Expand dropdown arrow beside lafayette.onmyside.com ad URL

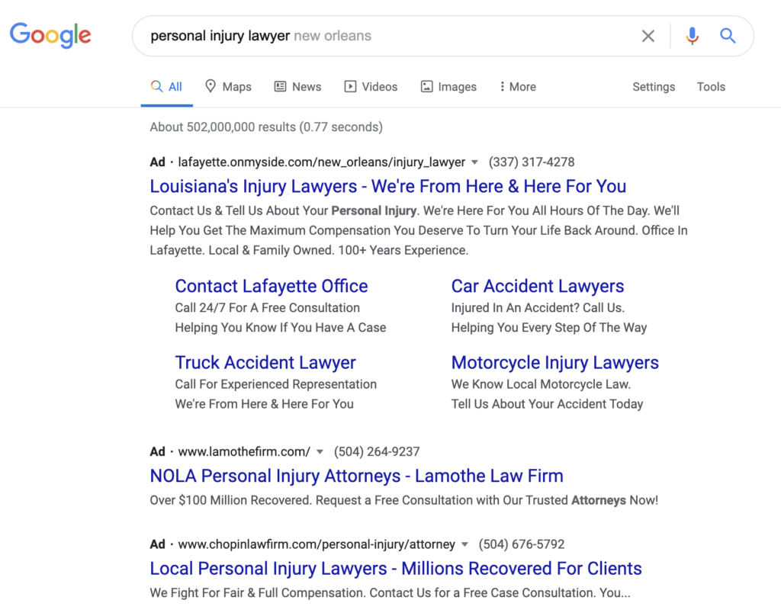tap(474, 162)
